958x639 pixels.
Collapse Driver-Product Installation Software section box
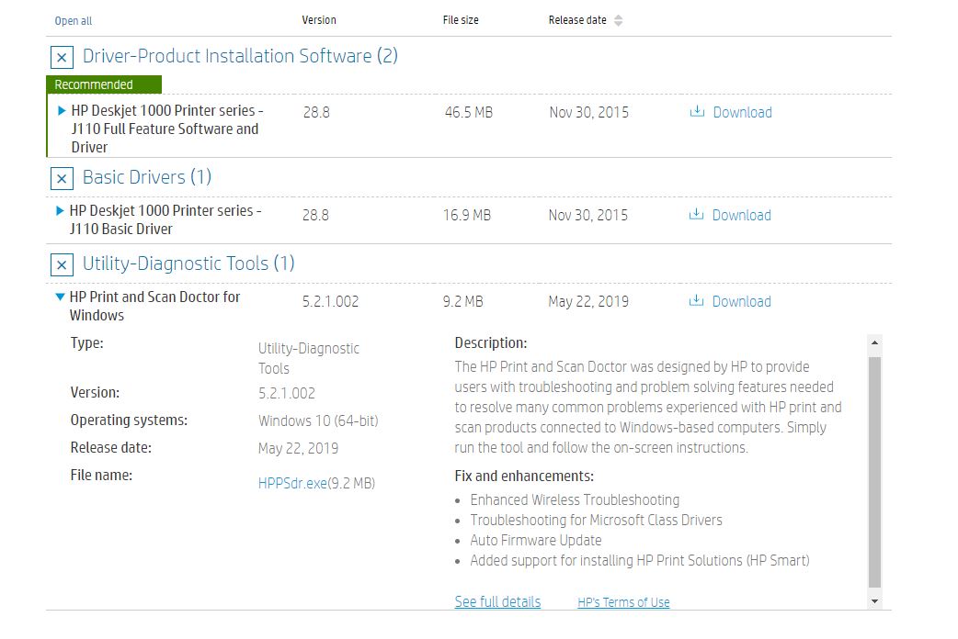coord(62,58)
